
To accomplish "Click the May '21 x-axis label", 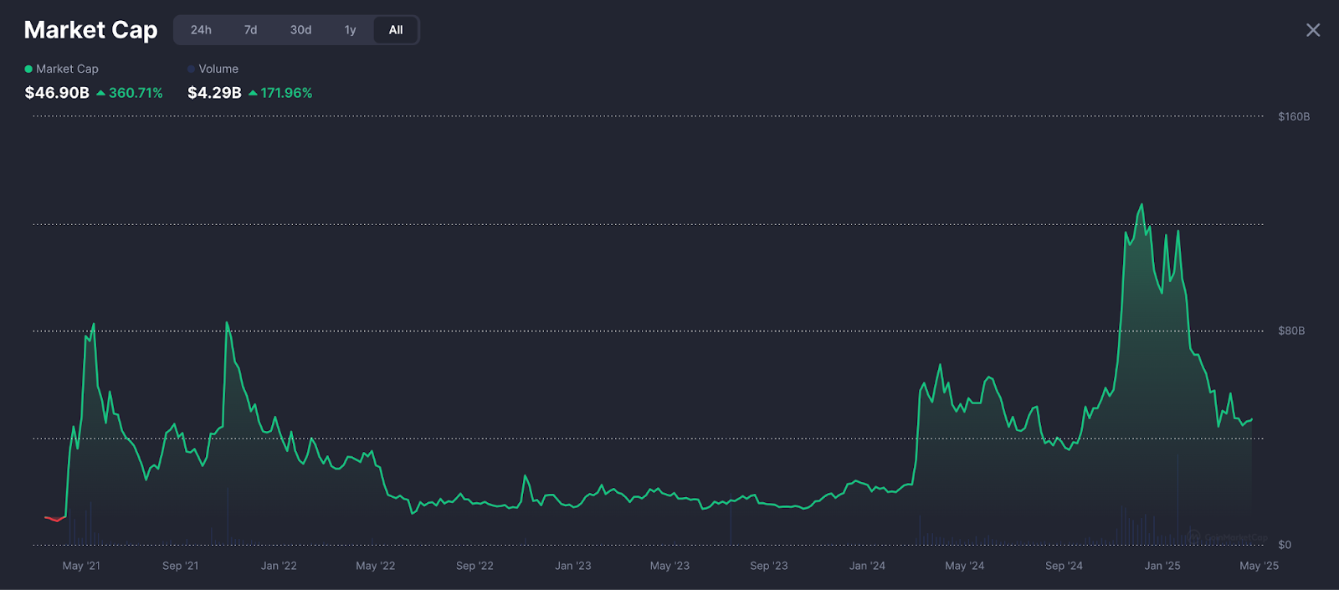I will click(x=81, y=566).
